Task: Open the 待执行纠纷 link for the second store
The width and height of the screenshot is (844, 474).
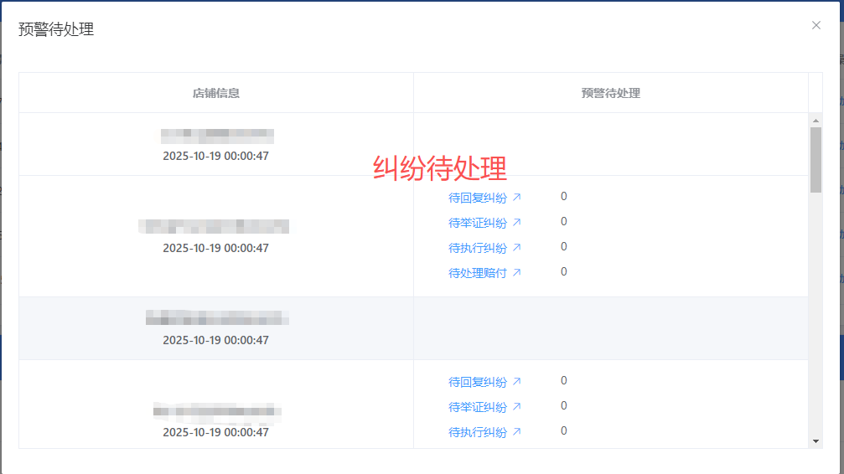Action: [478, 248]
